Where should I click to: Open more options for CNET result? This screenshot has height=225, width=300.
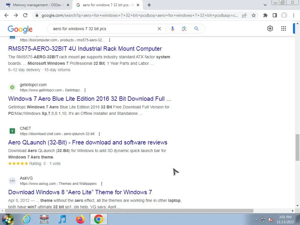[99, 134]
